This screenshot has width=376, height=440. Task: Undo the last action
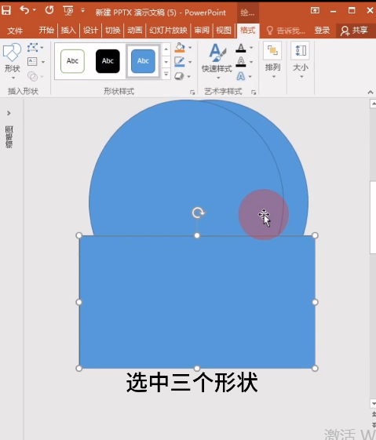(x=24, y=10)
